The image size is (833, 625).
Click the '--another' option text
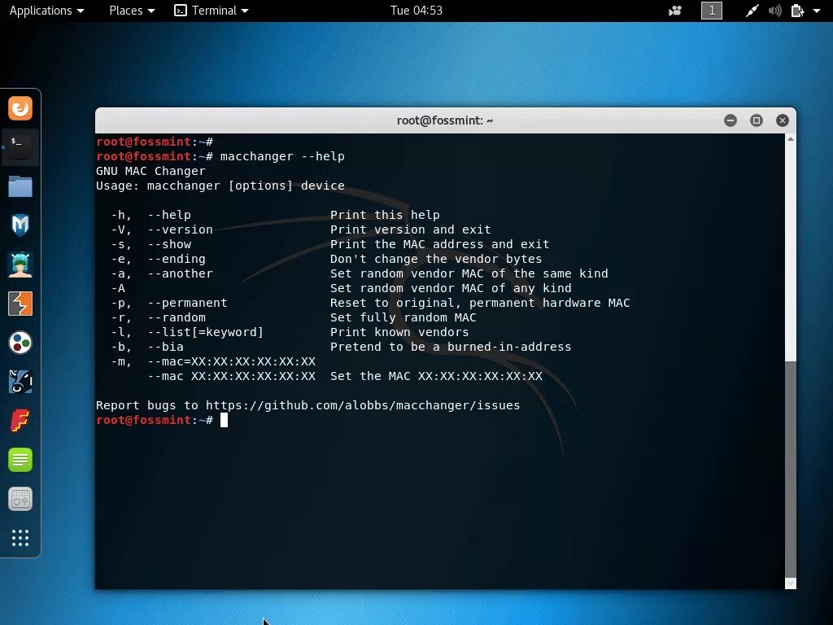(x=180, y=273)
